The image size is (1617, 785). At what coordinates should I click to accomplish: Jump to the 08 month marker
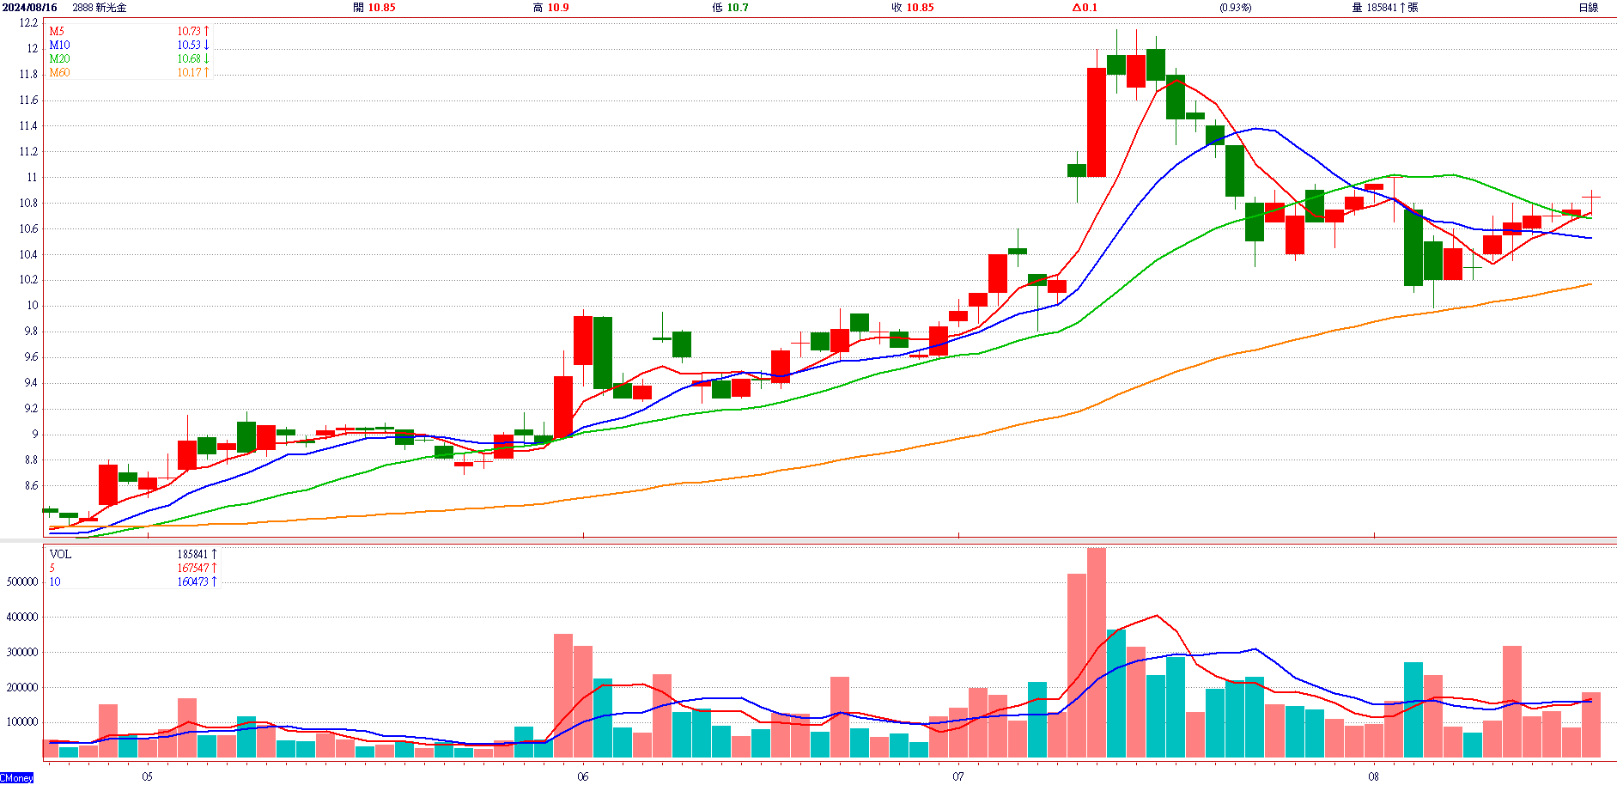pyautogui.click(x=1374, y=776)
